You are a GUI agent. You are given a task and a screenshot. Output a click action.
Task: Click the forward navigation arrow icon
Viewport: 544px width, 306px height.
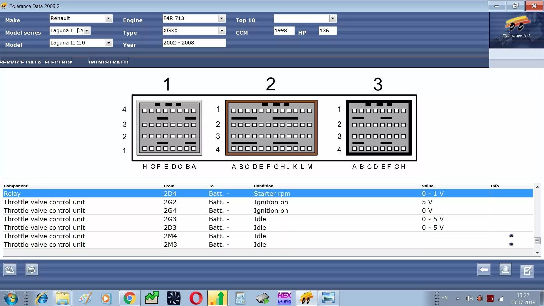(x=484, y=269)
